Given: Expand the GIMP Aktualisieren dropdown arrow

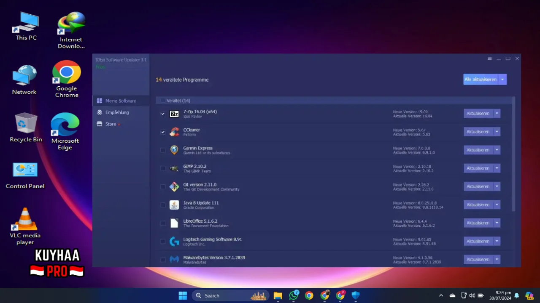Looking at the screenshot, I should tap(497, 168).
